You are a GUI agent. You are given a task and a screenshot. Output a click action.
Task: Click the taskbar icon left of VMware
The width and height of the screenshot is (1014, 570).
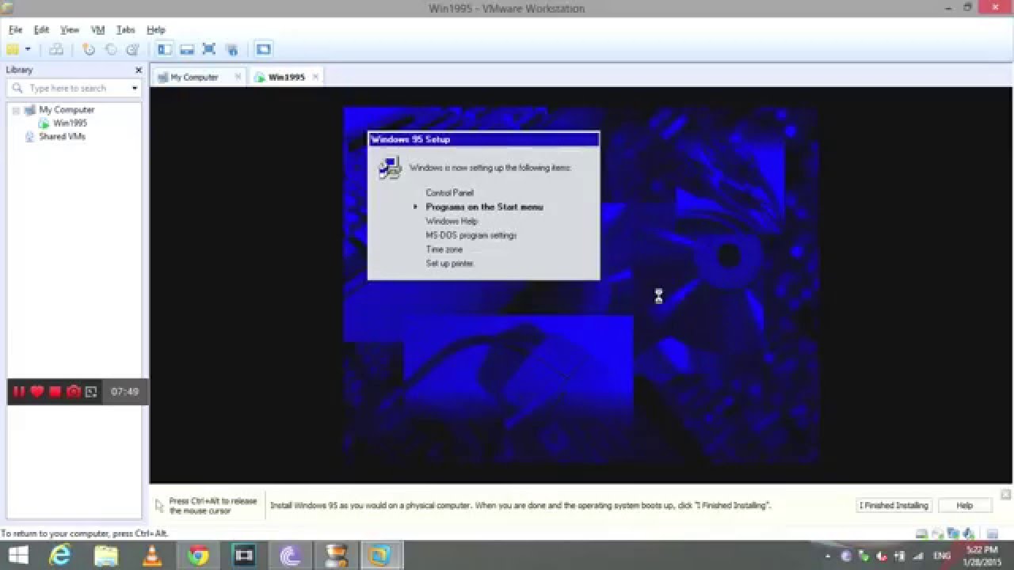(x=336, y=556)
